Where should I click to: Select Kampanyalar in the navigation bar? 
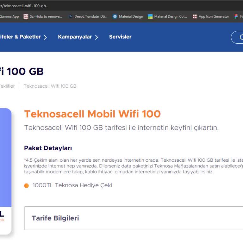click(75, 37)
